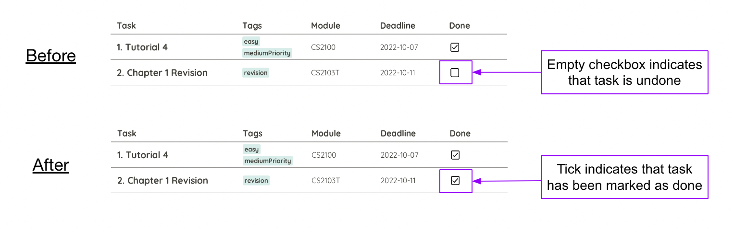Click Done column header in After table
The image size is (734, 233).
click(x=460, y=134)
